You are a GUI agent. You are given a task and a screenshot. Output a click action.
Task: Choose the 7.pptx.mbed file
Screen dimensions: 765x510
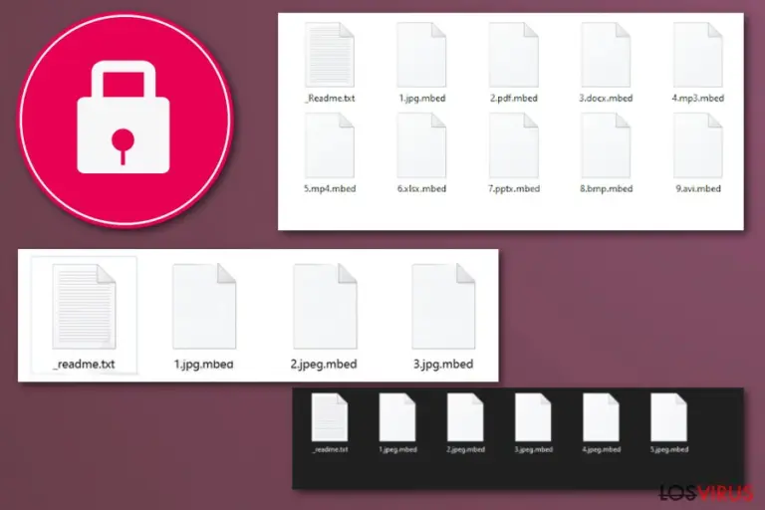click(514, 153)
